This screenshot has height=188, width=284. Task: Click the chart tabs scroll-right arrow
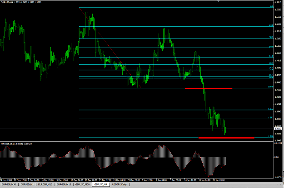282,184
